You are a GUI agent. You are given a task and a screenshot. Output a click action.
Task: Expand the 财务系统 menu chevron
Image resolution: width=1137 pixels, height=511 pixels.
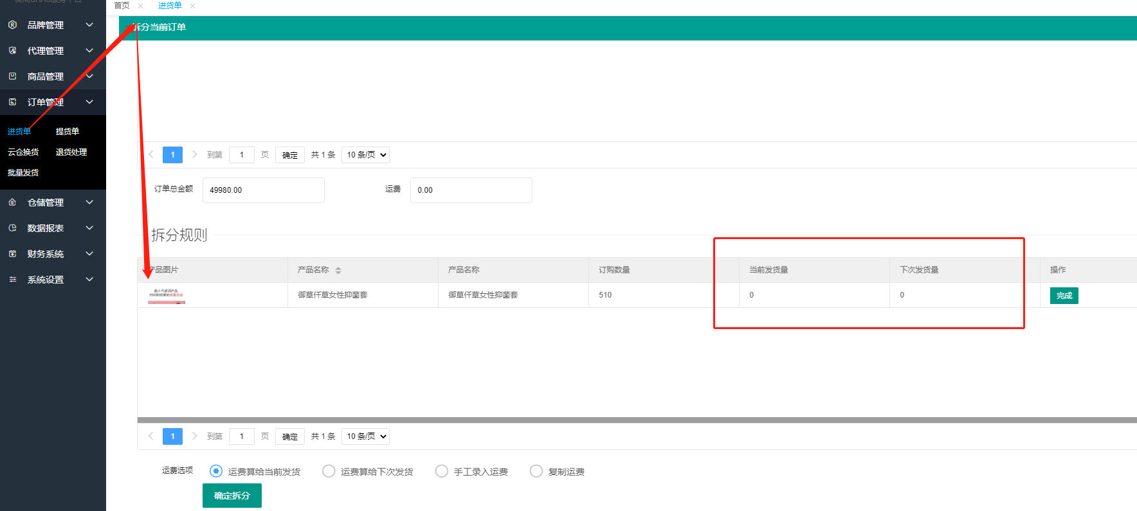(89, 253)
